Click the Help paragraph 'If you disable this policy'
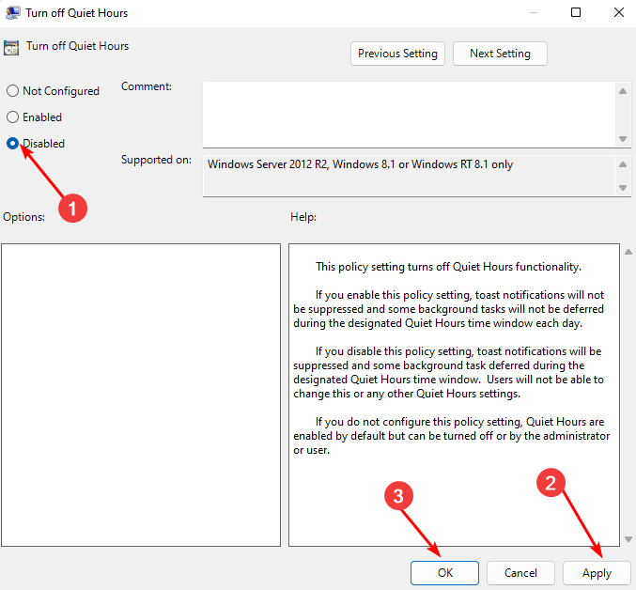636x590 pixels. (x=449, y=372)
